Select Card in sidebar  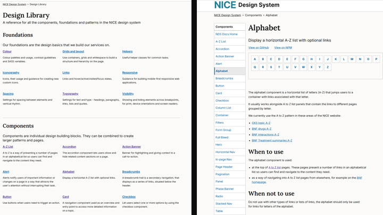tap(230, 93)
